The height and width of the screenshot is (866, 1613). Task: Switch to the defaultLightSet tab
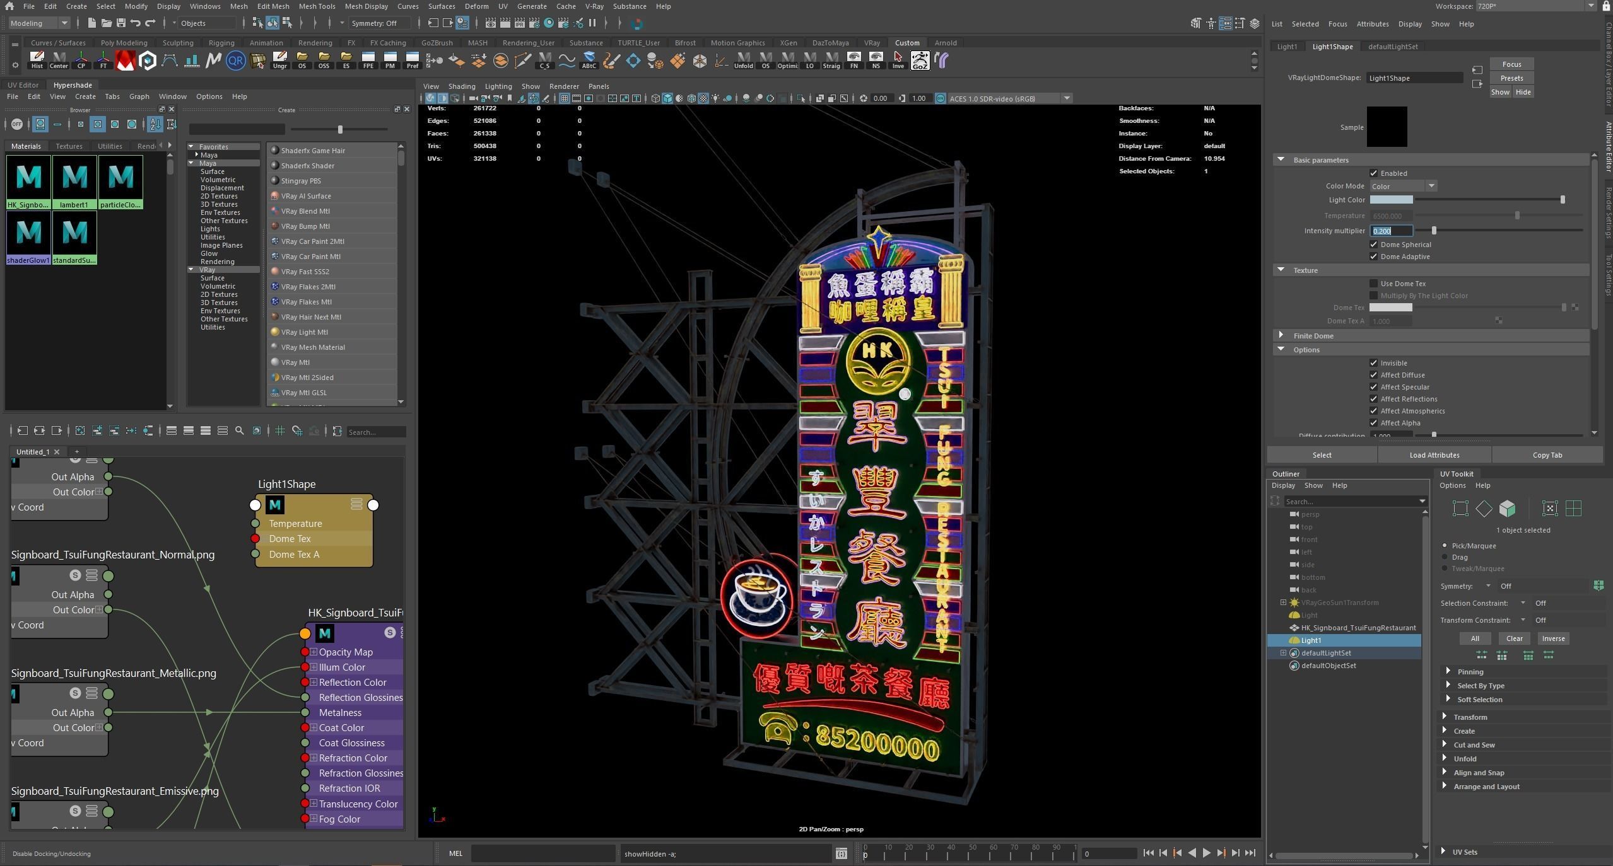(1392, 47)
